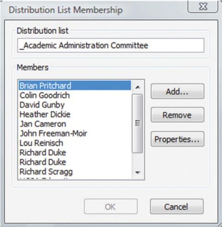This screenshot has width=222, height=227.
Task: Confirm with the OK button
Action: pos(111,206)
